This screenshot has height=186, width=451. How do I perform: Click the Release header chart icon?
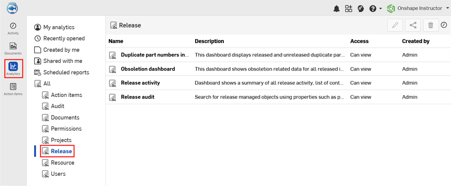click(x=113, y=25)
